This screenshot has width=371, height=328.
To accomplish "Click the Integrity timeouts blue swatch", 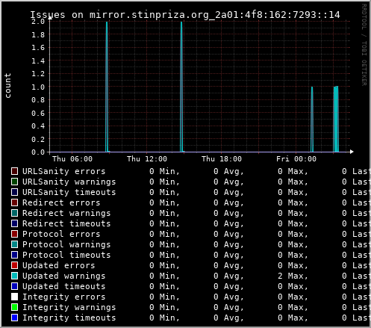I will pyautogui.click(x=14, y=318).
